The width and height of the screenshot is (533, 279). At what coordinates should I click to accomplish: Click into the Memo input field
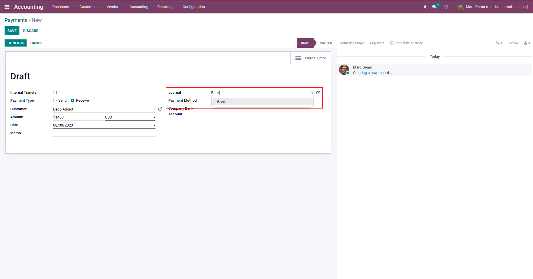104,133
